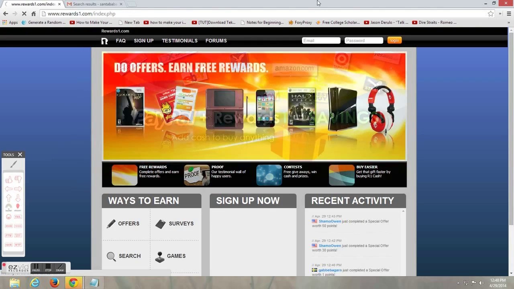Click the SEARCH magnifier icon

point(111,256)
